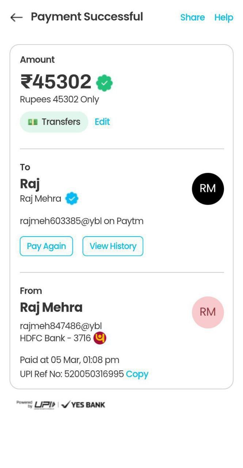Screen dimensions: 243x468
Task: Tap the UPI logo in the footer
Action: coord(45,404)
